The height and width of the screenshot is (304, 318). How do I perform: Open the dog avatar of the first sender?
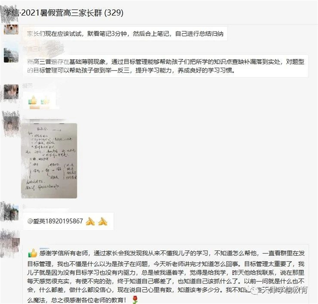[x=11, y=30]
